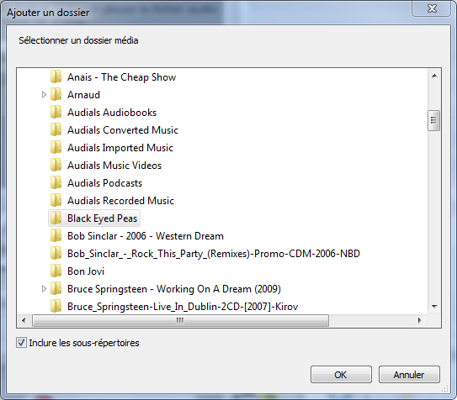
Task: Uncheck Inclure les sous-répertoires checkbox
Action: (21, 343)
